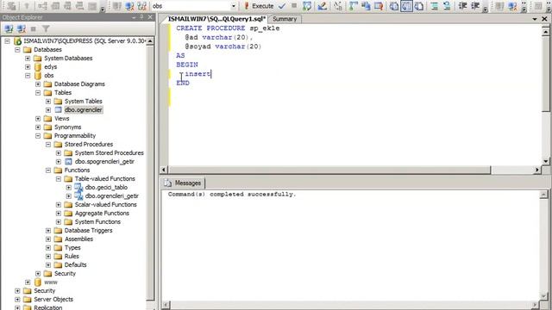Select the dbo.ogrencileri_getir function
The width and height of the screenshot is (552, 310).
coord(111,195)
